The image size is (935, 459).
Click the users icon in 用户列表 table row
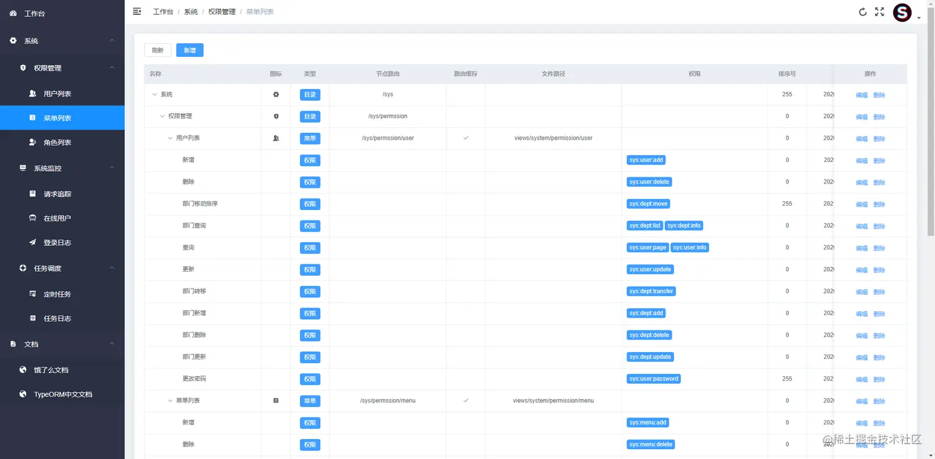pyautogui.click(x=276, y=138)
